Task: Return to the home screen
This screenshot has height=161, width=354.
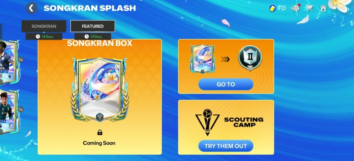Action: (x=323, y=8)
